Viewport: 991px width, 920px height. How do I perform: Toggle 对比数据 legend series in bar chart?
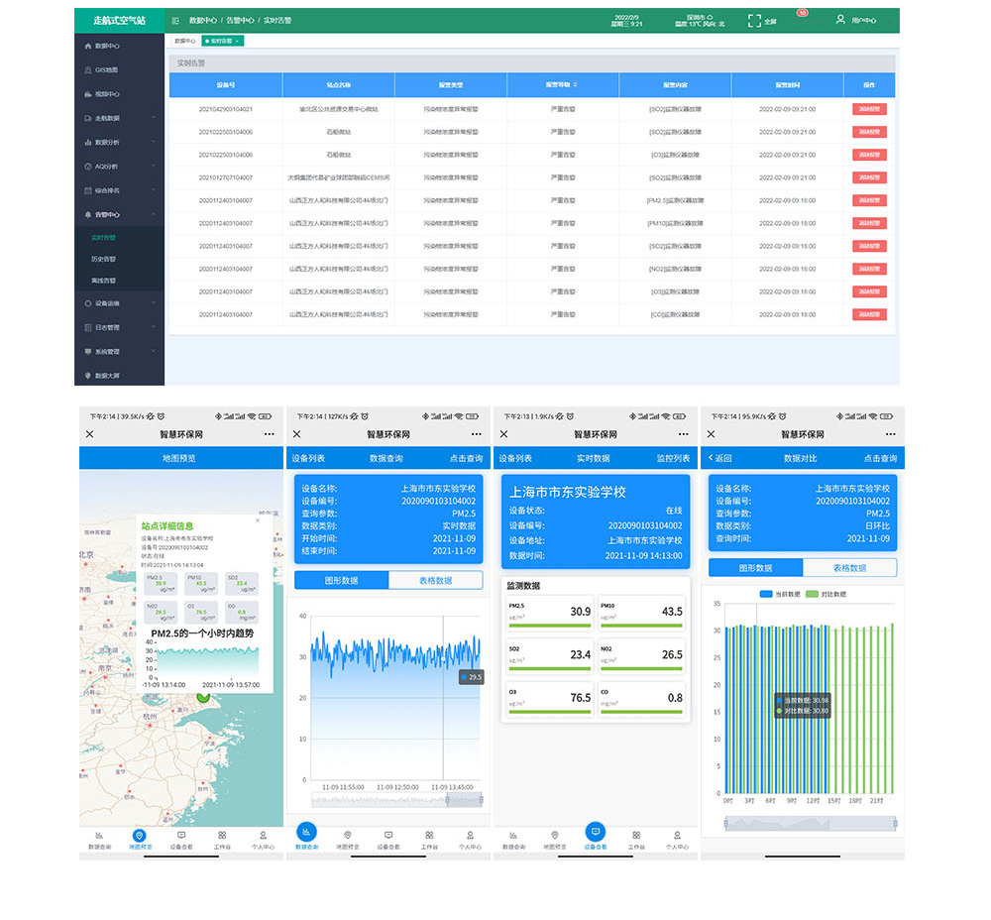825,594
